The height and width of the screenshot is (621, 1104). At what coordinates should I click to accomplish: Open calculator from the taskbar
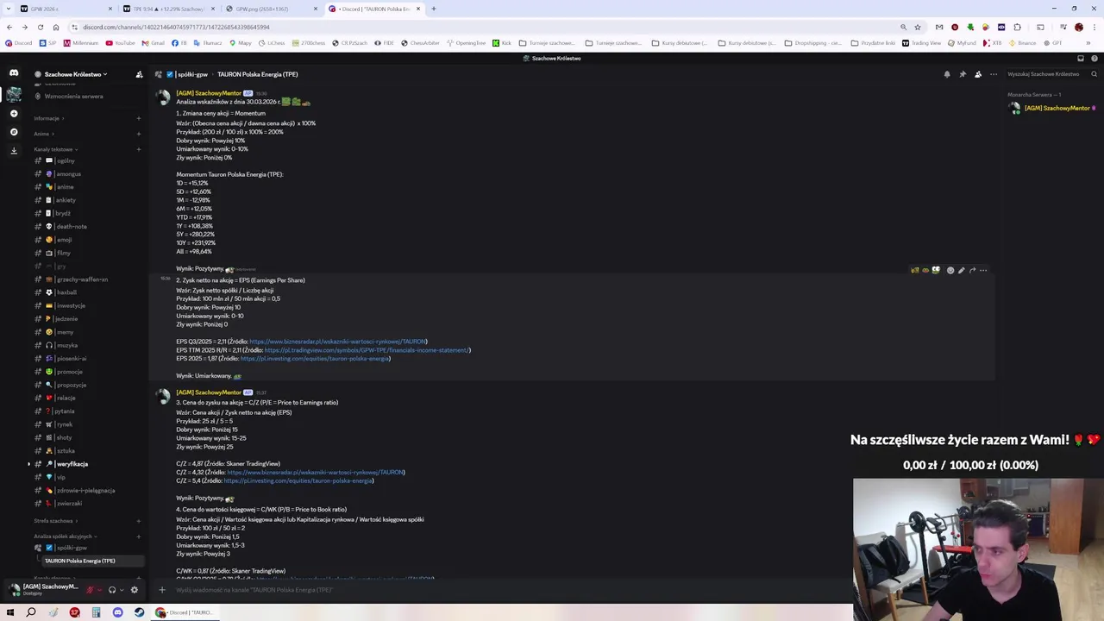pos(96,612)
